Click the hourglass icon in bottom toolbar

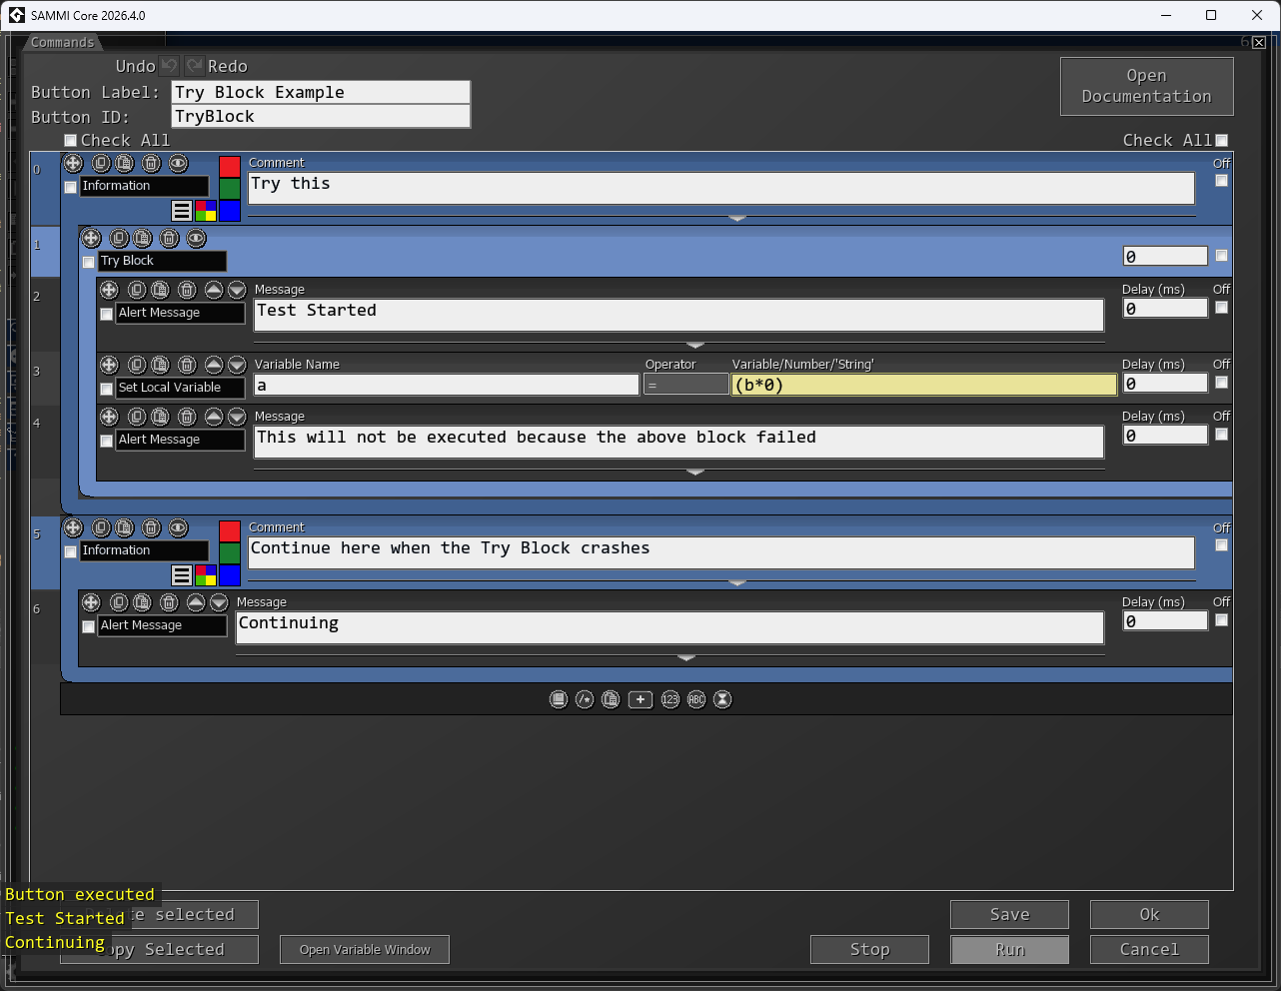click(722, 699)
